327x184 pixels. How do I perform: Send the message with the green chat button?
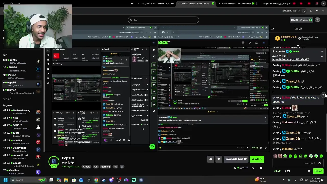point(318,171)
